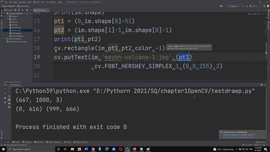Expand the images folder in project tree
The image size is (270, 152).
[x=8, y=16]
